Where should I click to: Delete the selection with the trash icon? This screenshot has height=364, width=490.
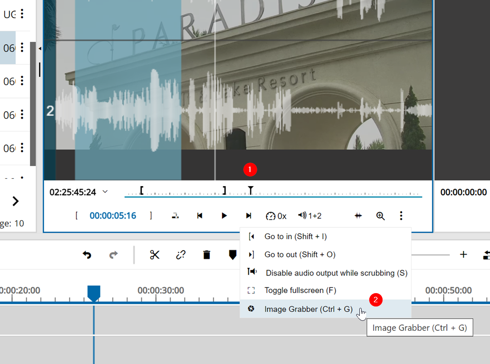207,255
